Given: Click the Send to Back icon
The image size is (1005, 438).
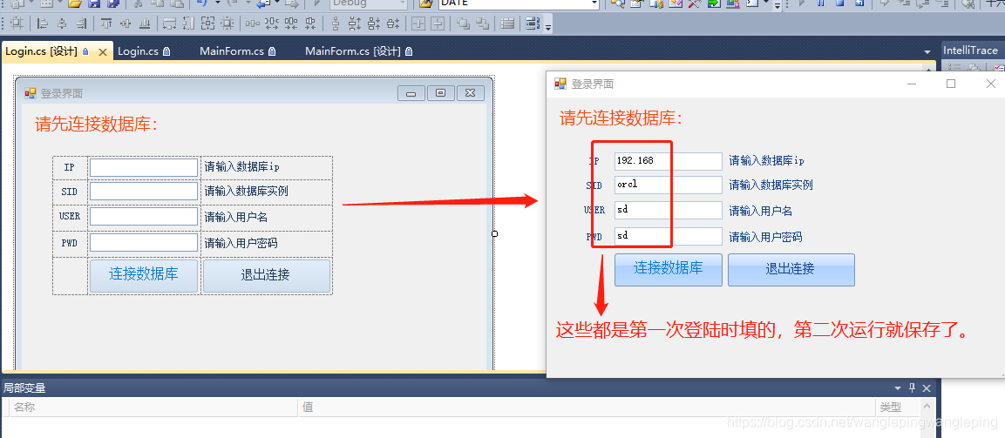Looking at the screenshot, I should [482, 25].
